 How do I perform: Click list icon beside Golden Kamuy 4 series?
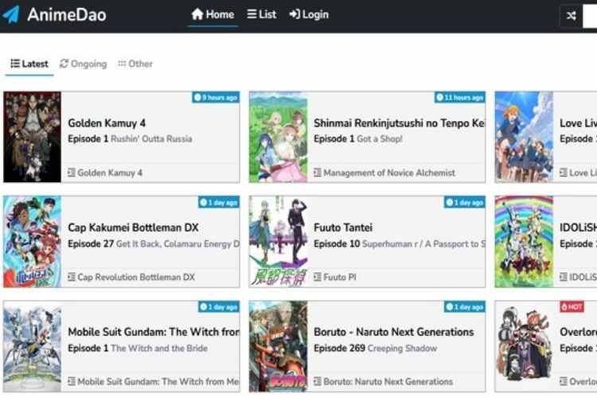point(72,173)
